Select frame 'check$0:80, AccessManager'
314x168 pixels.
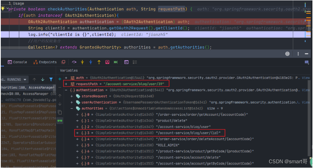coord(28,94)
